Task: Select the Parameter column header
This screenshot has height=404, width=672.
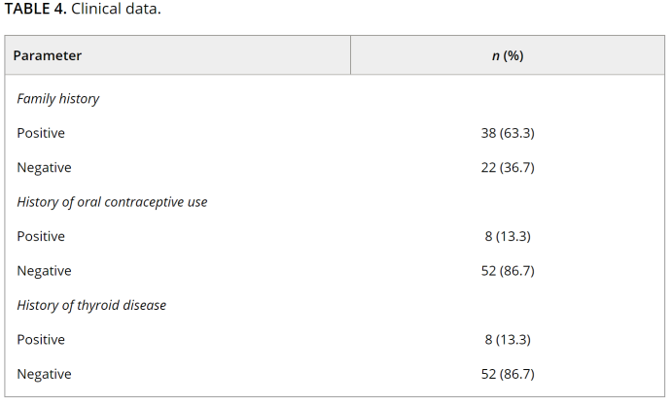Action: [47, 55]
